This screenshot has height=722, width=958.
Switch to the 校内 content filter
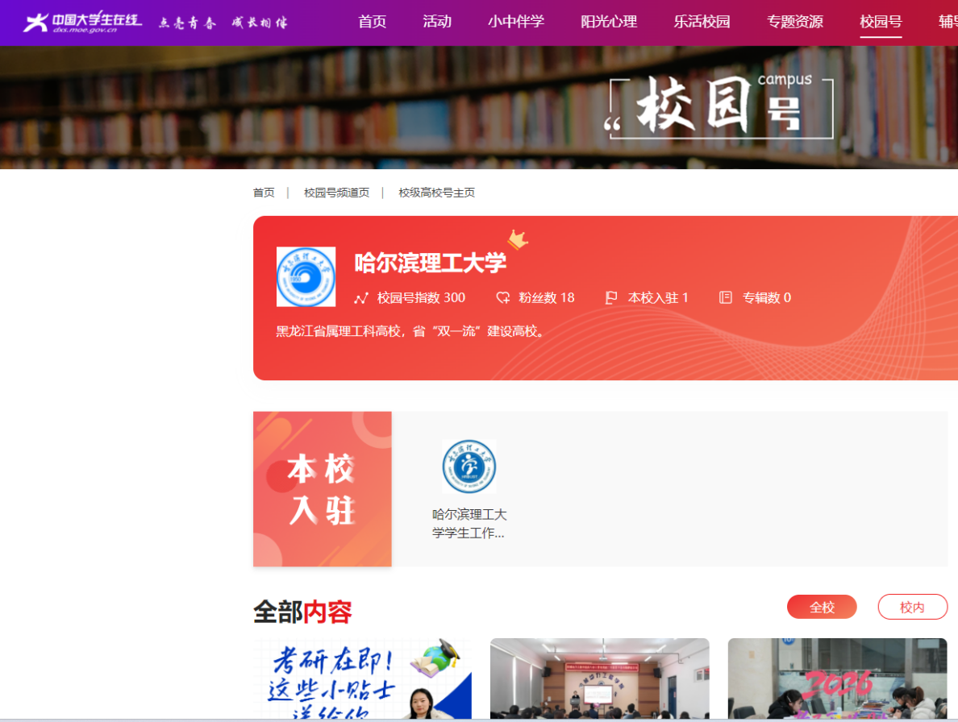(x=912, y=607)
